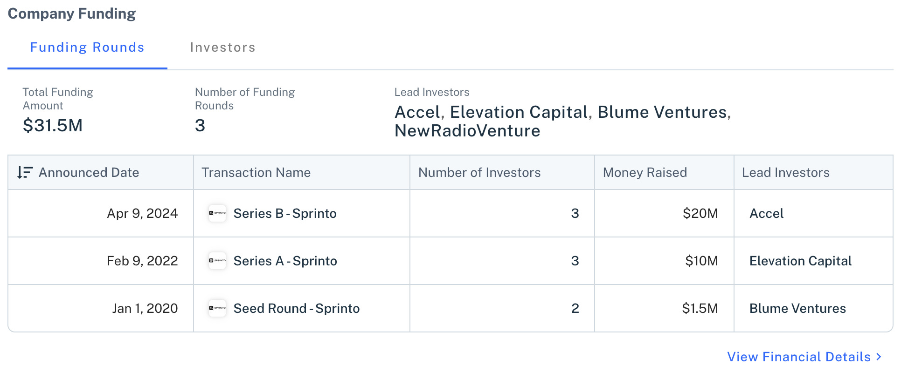Click the Money Raised column header
This screenshot has width=901, height=379.
pyautogui.click(x=645, y=173)
